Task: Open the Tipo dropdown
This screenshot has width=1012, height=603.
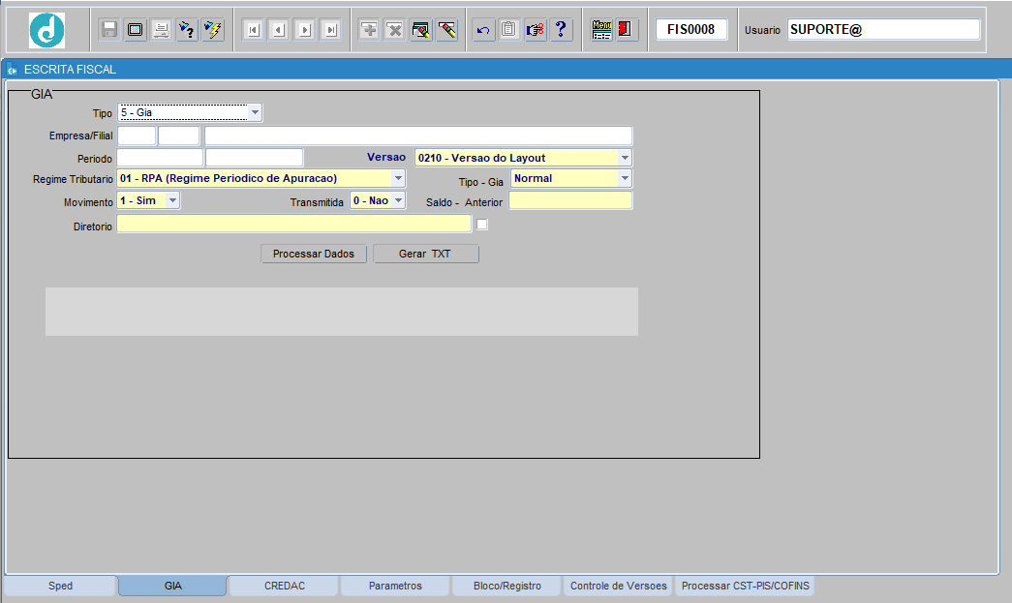Action: tap(255, 113)
